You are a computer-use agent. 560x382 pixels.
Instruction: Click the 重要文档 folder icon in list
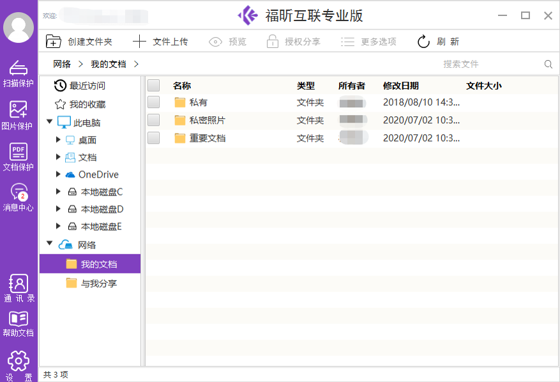pyautogui.click(x=179, y=138)
